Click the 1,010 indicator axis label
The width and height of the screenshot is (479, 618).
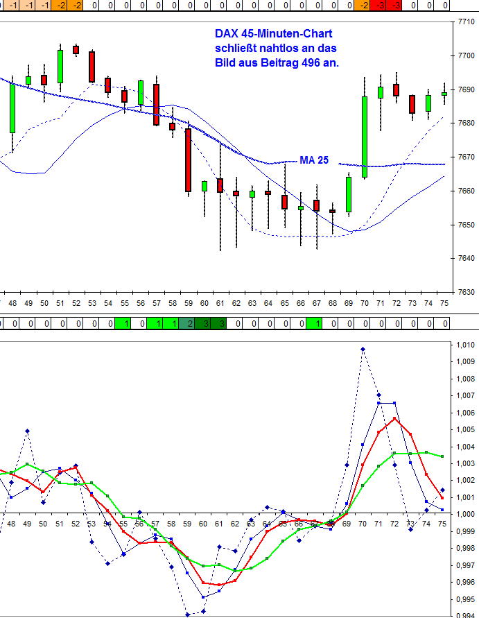[x=466, y=345]
